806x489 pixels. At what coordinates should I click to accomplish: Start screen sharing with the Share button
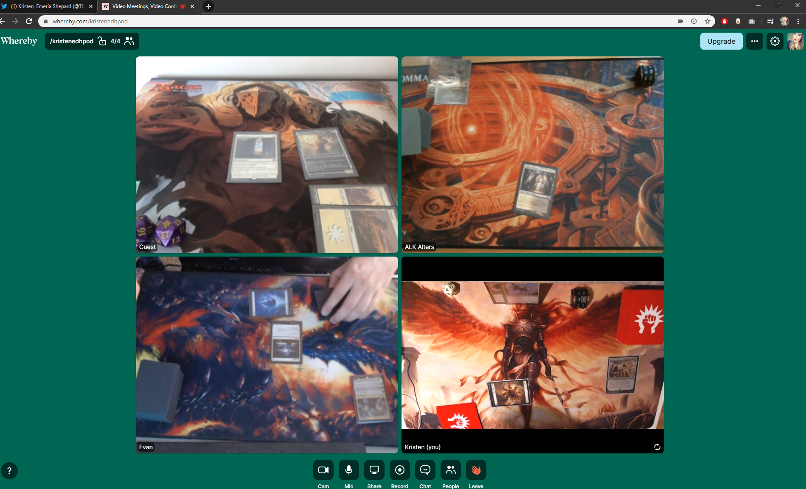pos(374,470)
